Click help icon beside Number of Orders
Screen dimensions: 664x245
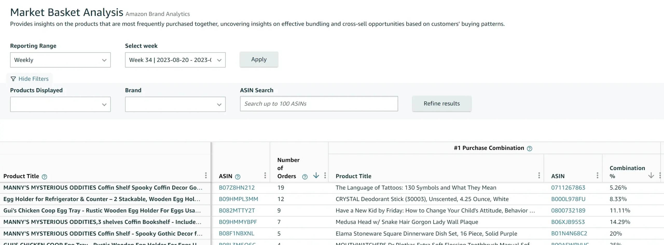(305, 177)
